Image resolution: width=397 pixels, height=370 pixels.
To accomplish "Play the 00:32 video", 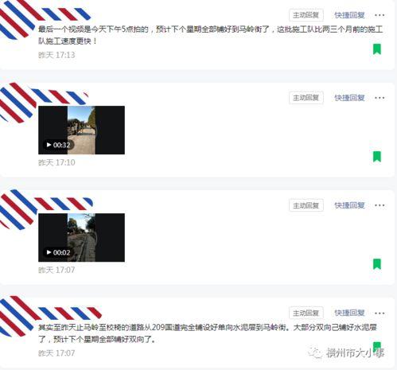I will click(x=58, y=145).
